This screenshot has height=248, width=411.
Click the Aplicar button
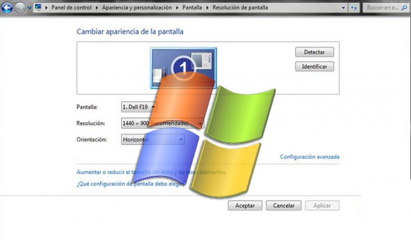coord(322,205)
